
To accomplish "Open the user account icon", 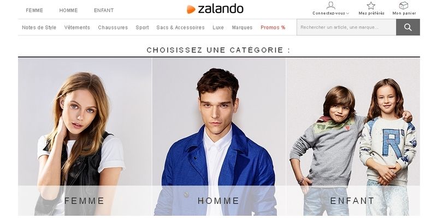I will [x=331, y=5].
